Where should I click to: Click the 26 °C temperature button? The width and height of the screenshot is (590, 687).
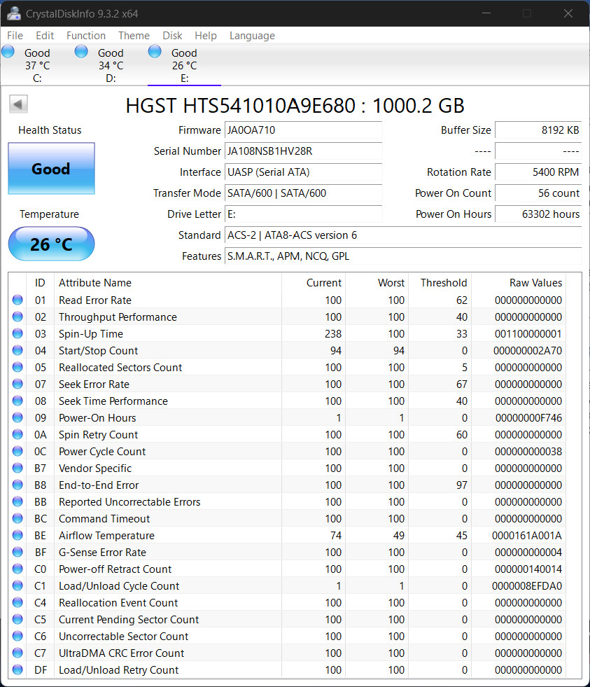51,244
